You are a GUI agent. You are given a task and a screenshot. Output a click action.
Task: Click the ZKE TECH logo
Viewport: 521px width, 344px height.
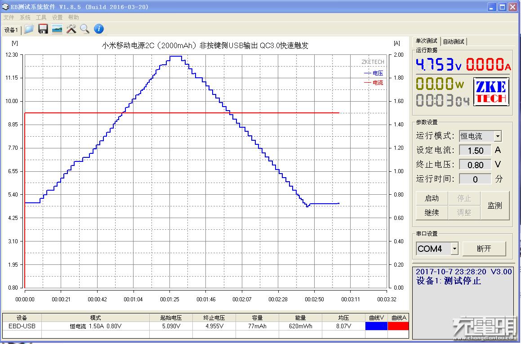coord(491,92)
